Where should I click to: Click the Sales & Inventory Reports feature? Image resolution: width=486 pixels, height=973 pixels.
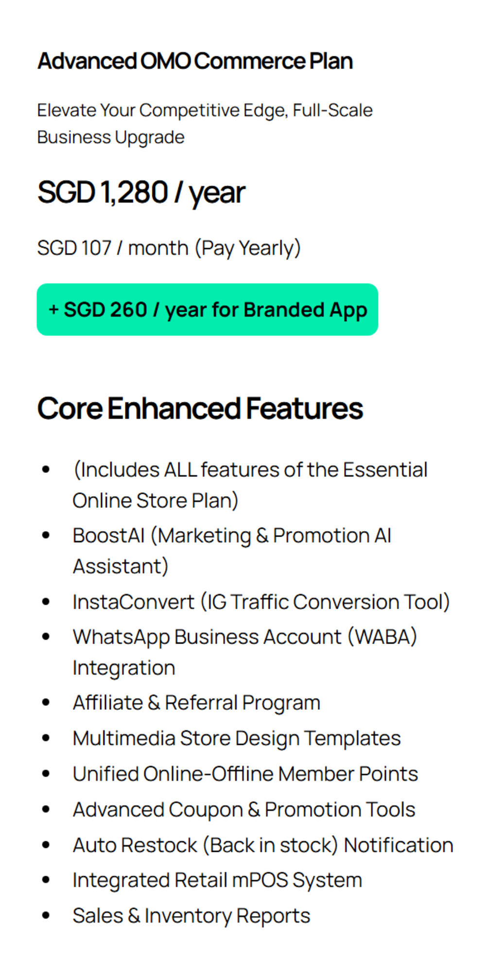(x=191, y=916)
